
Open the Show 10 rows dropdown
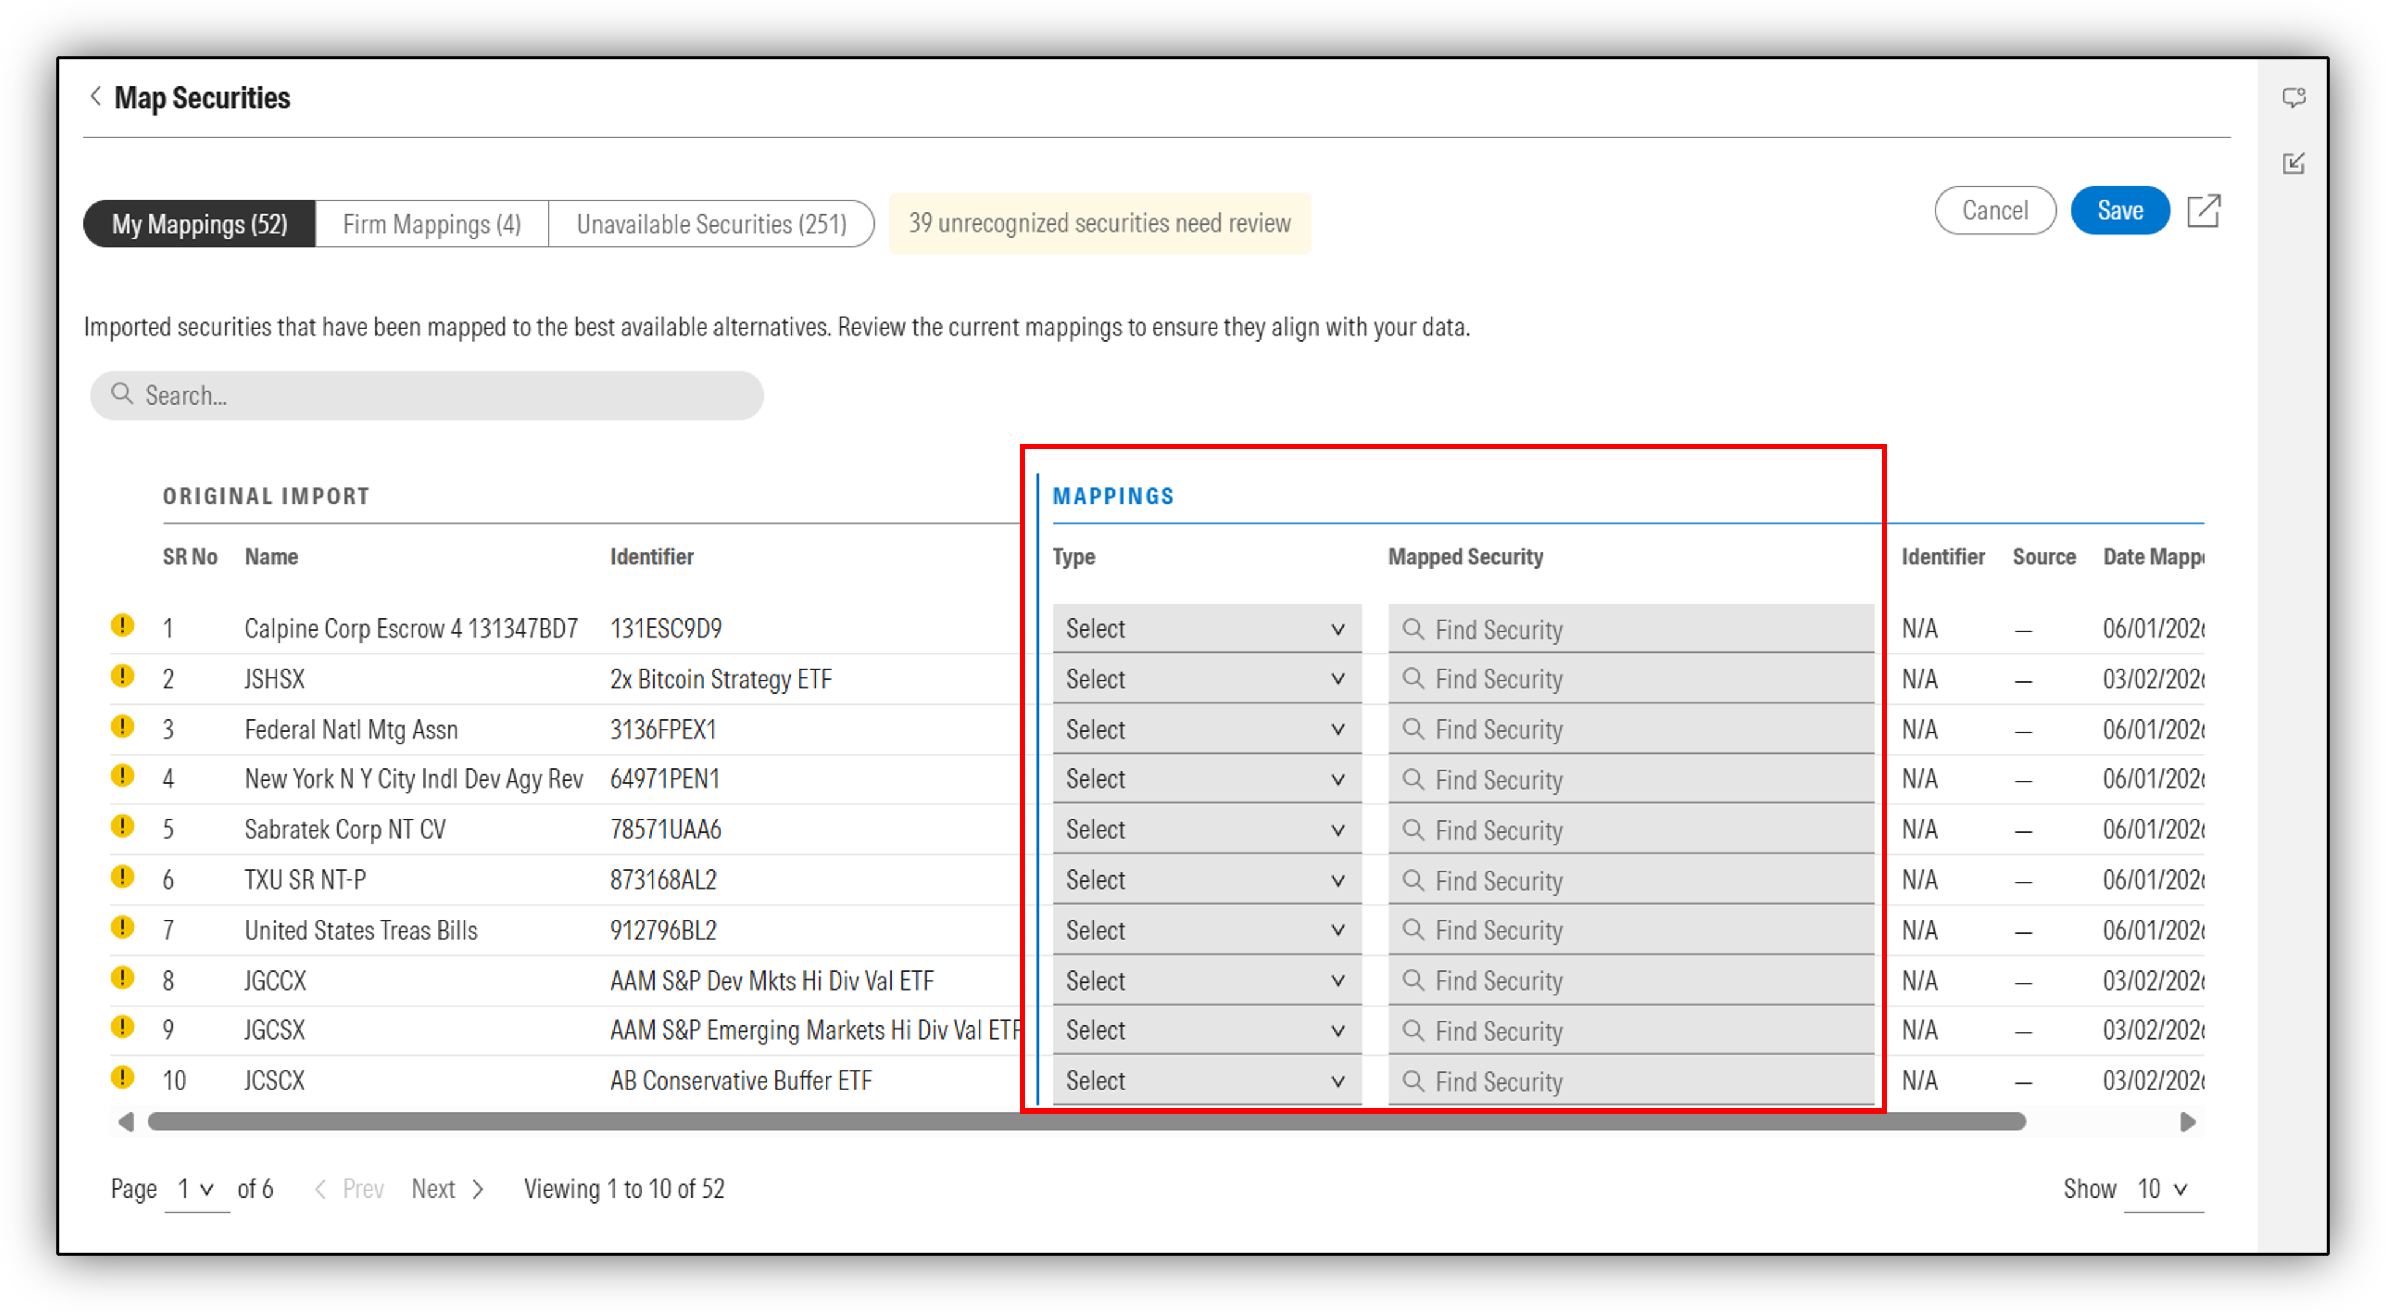(2163, 1189)
